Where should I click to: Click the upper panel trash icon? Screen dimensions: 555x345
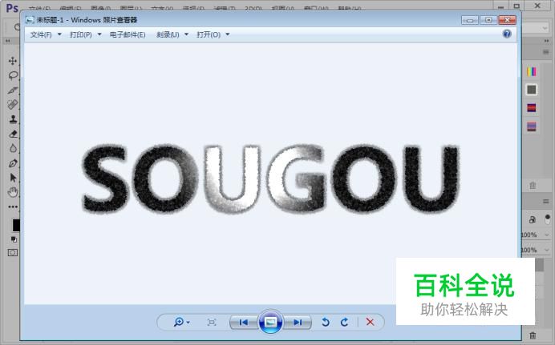[533, 186]
